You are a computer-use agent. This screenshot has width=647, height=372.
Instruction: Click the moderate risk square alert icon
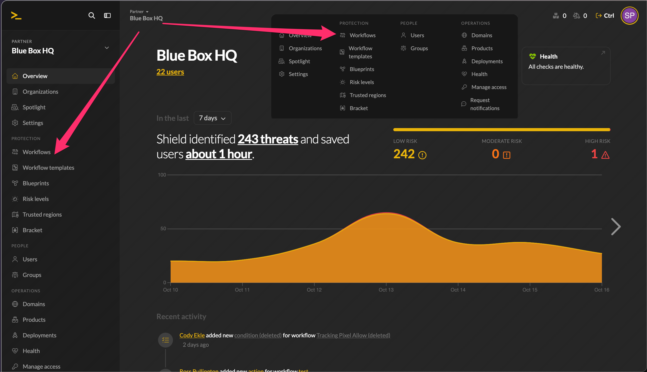507,155
